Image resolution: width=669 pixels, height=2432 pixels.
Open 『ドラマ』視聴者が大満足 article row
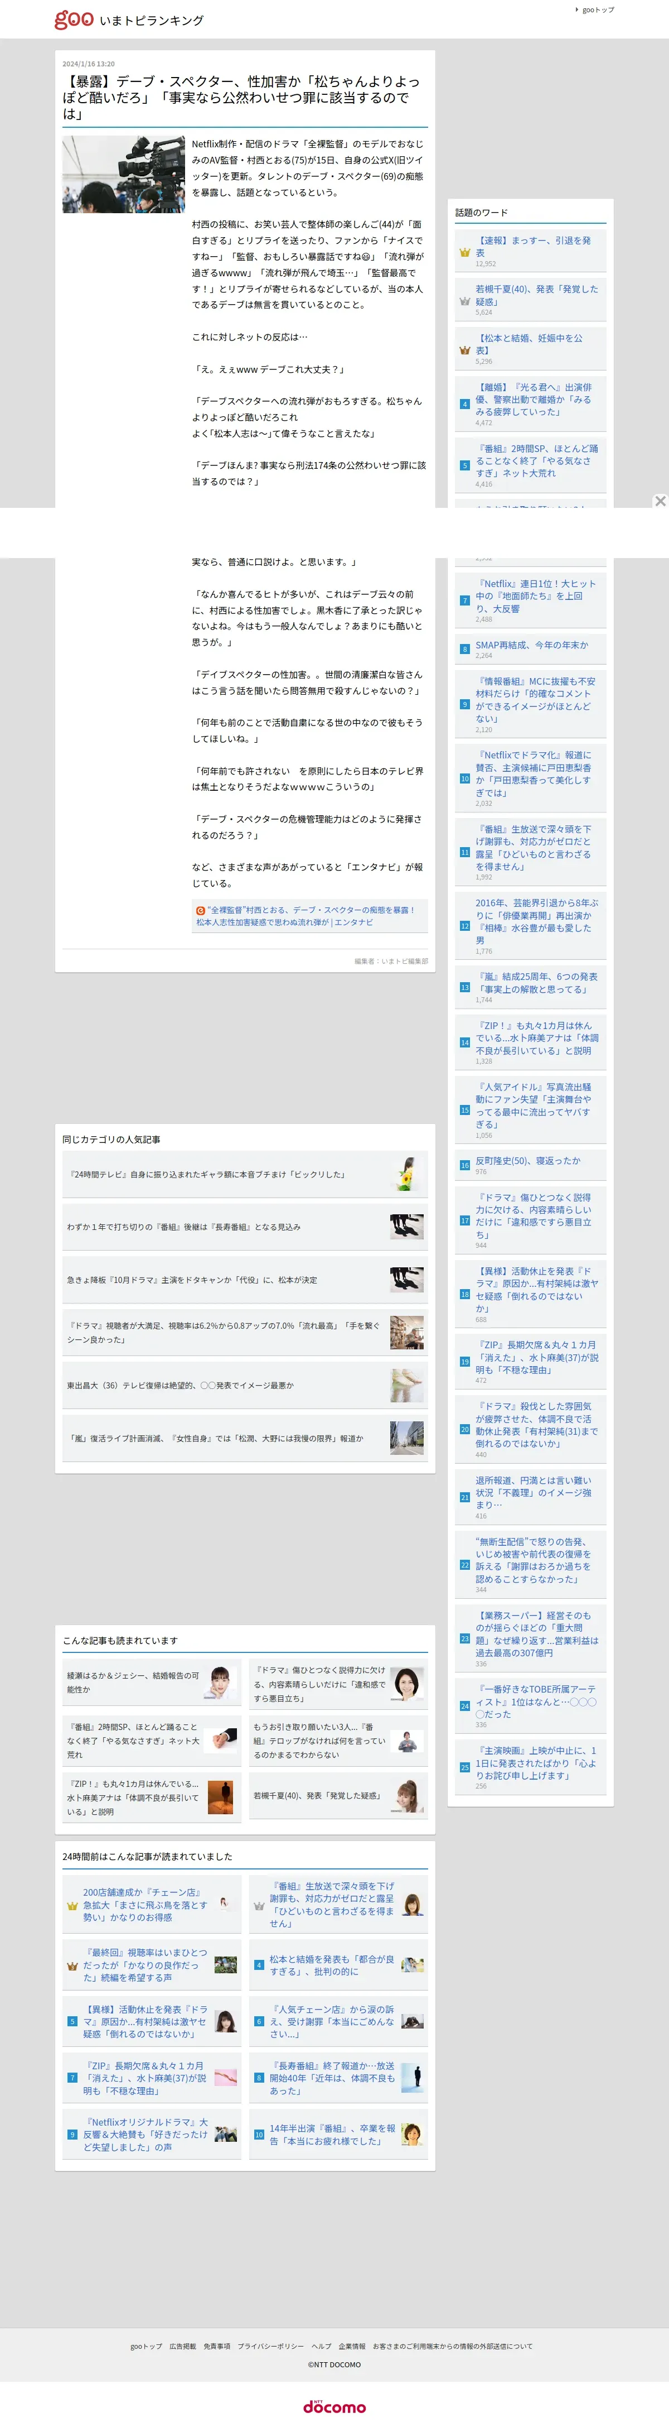[245, 1333]
